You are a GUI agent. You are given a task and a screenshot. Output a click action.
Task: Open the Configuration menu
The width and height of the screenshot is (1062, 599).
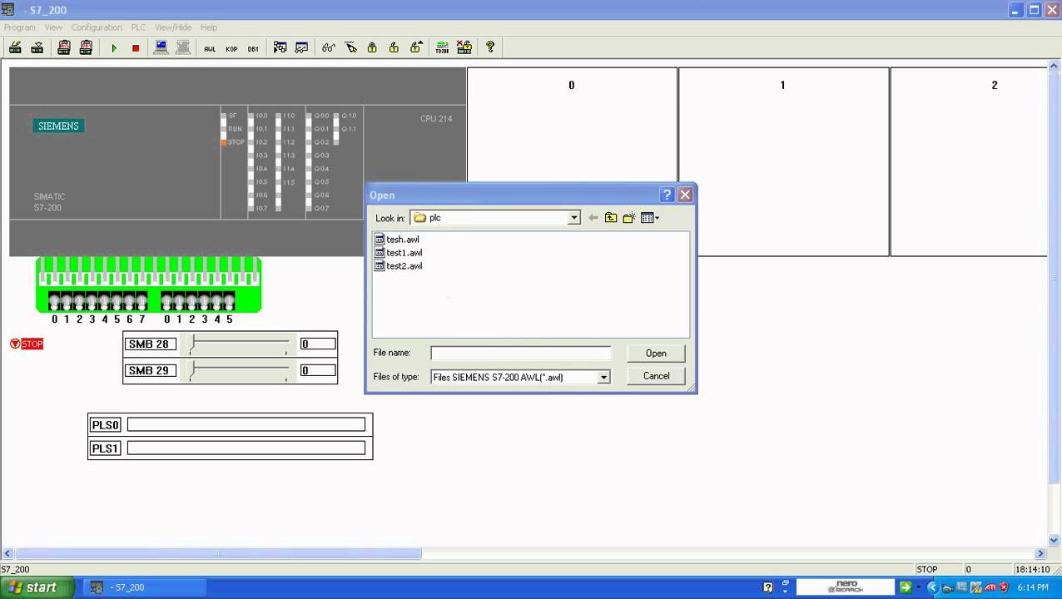(97, 27)
